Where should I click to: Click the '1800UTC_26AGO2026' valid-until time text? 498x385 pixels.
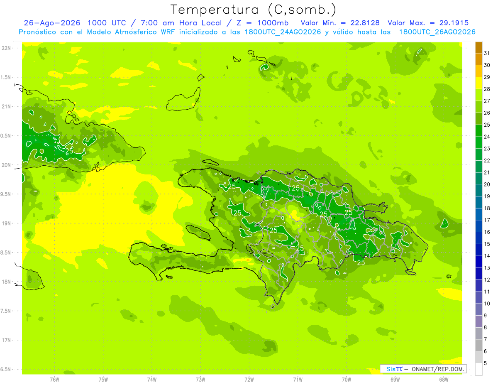coord(437,32)
